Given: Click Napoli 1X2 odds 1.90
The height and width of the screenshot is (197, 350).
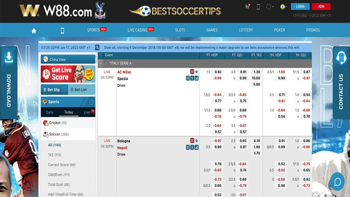Looking at the screenshot, I should click(x=256, y=147).
